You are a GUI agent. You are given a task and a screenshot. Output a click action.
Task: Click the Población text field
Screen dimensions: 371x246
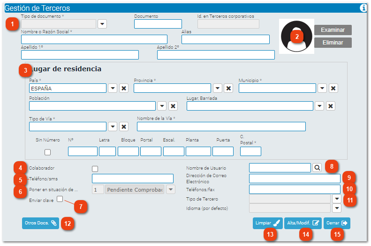(x=92, y=106)
